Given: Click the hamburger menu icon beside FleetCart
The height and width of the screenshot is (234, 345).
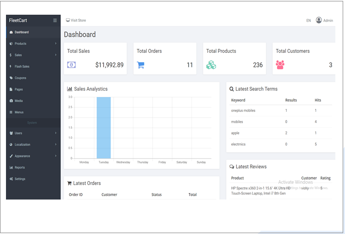Looking at the screenshot, I should point(55,20).
